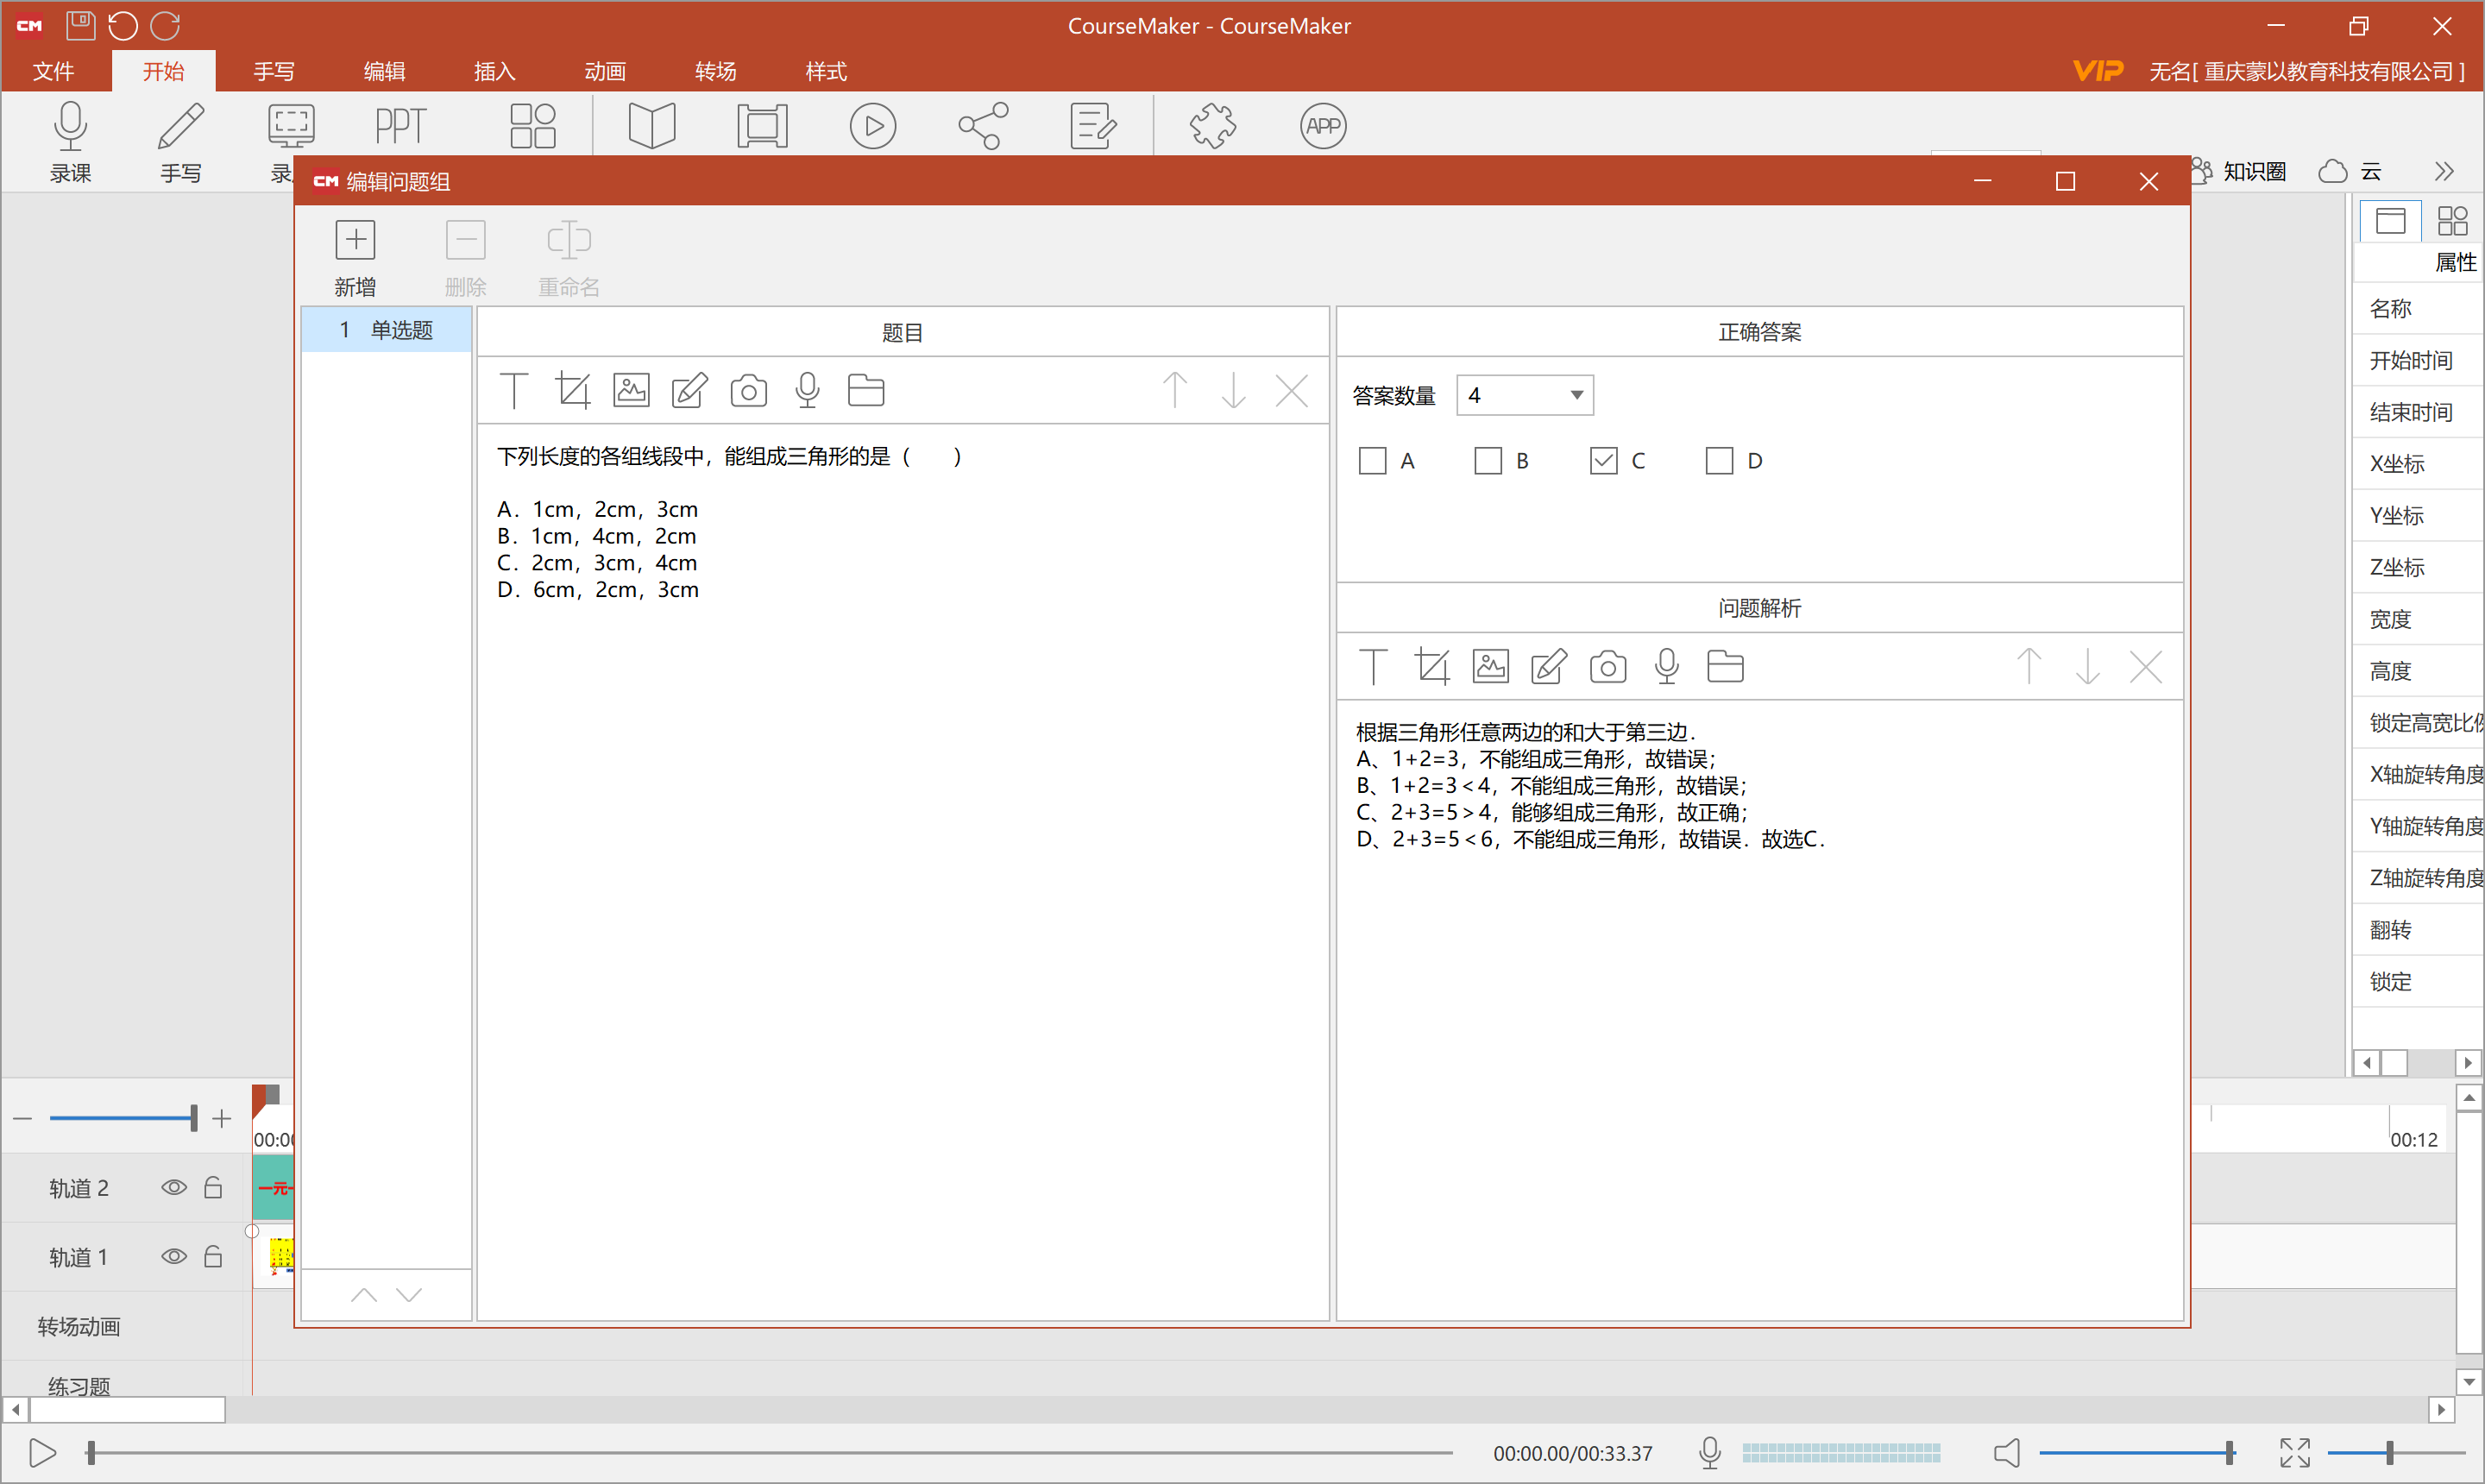Check answer option A checkbox

pyautogui.click(x=1373, y=461)
